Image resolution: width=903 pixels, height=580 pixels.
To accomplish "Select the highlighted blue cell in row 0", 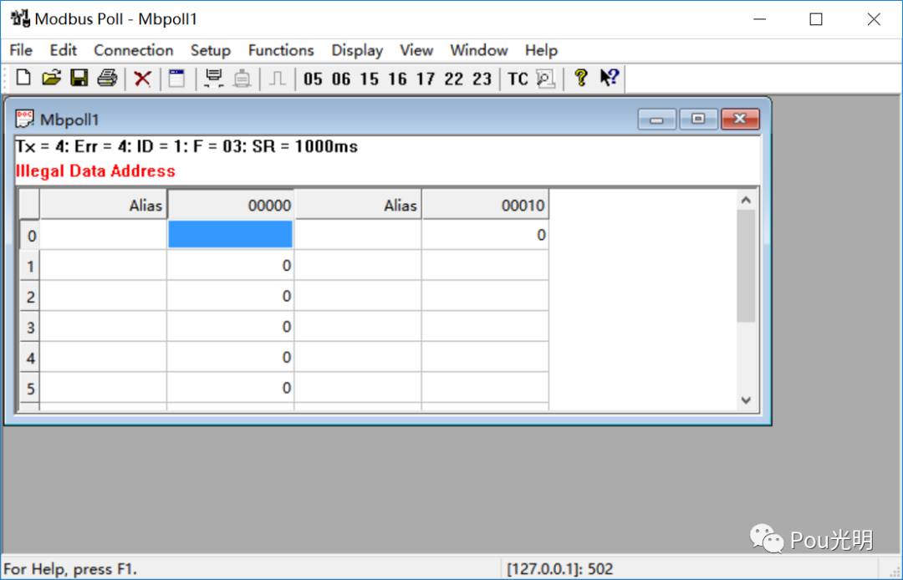I will (231, 234).
